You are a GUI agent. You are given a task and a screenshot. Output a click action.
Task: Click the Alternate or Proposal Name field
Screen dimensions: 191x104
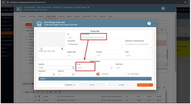coord(138,46)
